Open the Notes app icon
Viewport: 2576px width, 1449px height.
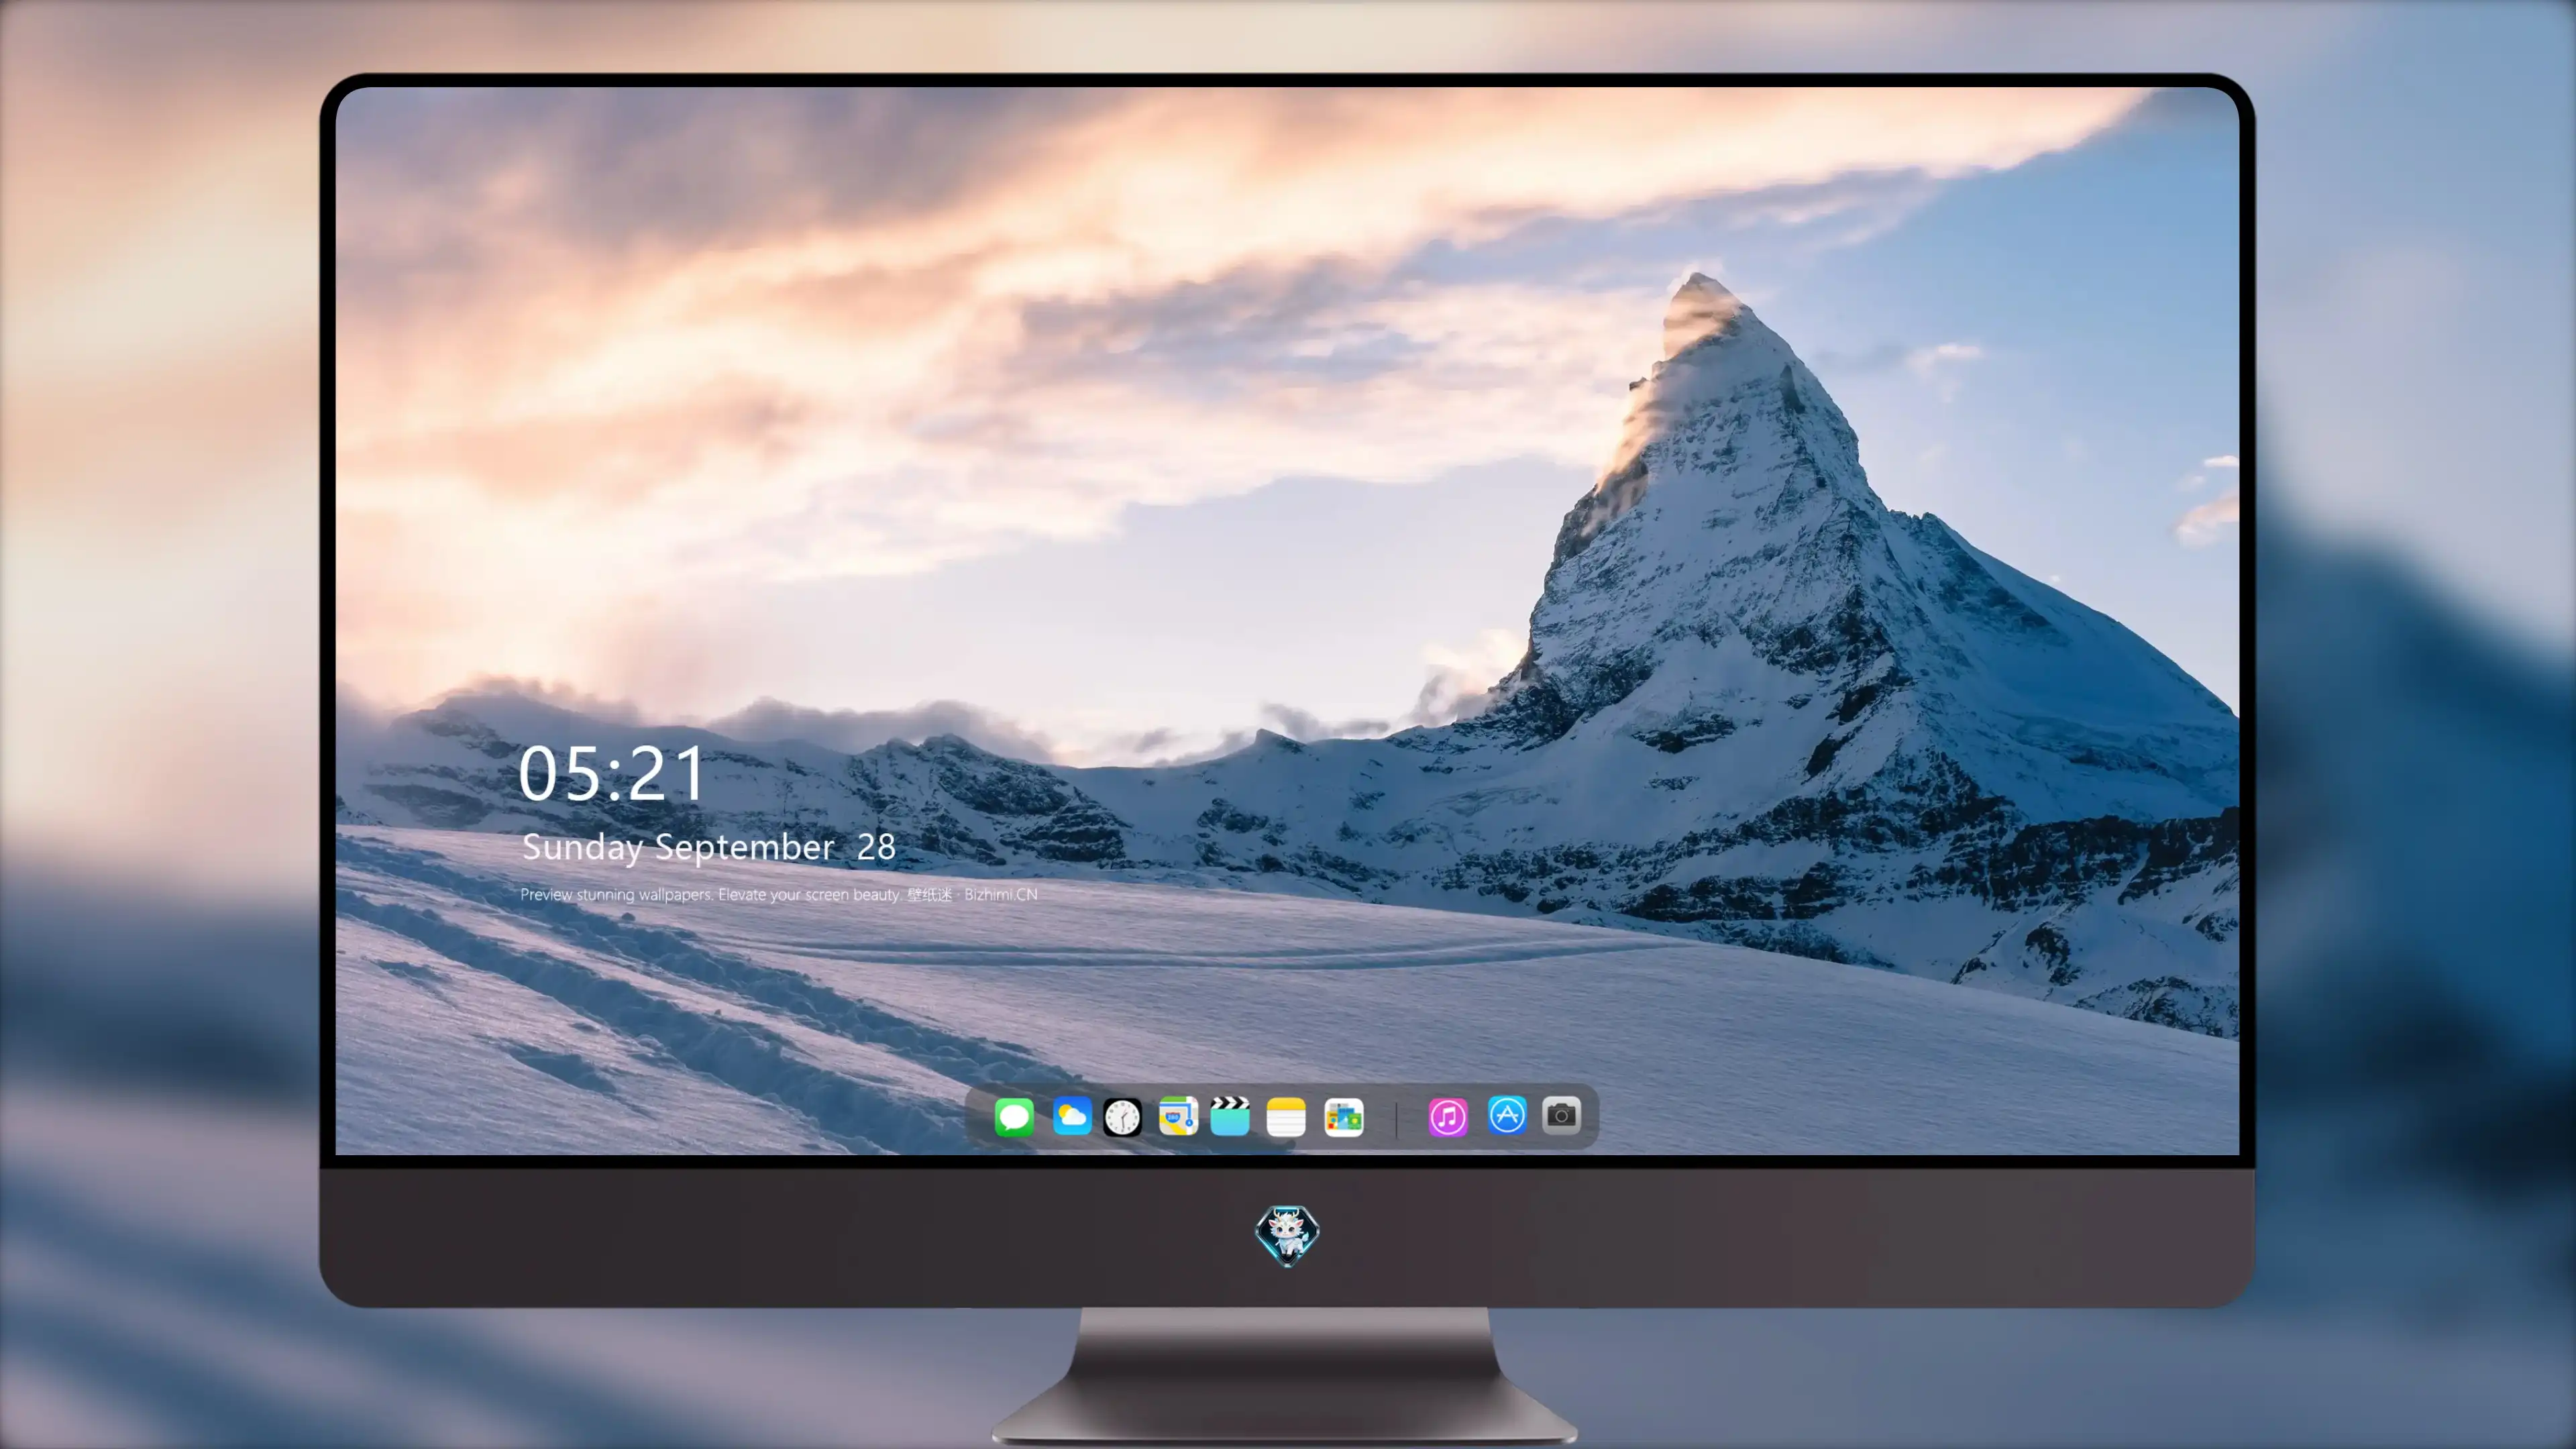pos(1286,1117)
